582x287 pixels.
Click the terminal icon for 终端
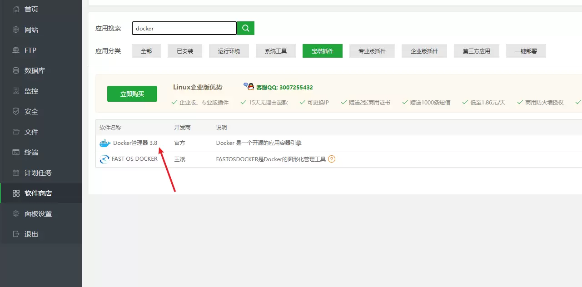click(x=16, y=152)
